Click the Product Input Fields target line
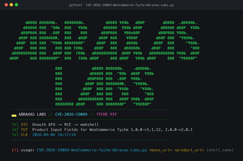The width and height of the screenshot is (243, 161). click(112, 130)
